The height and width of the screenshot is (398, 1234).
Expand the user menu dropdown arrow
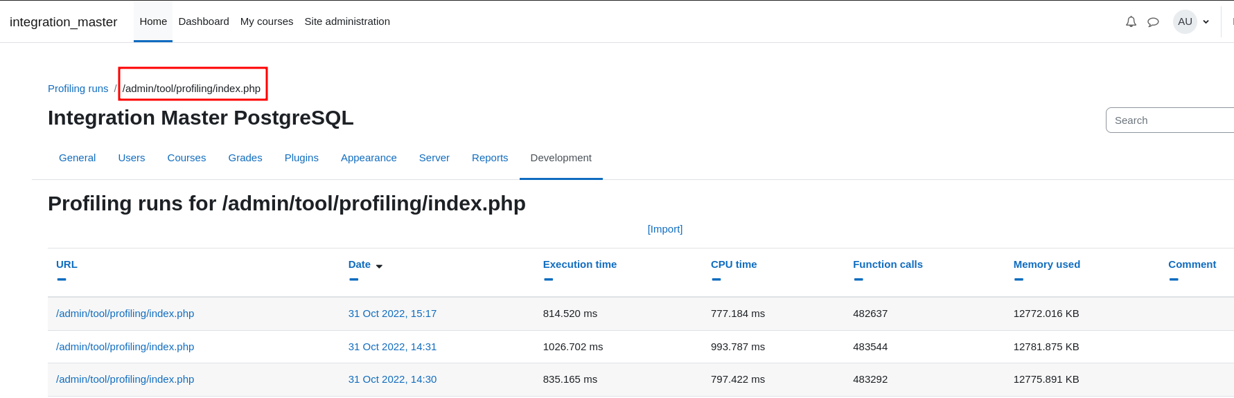pyautogui.click(x=1206, y=21)
